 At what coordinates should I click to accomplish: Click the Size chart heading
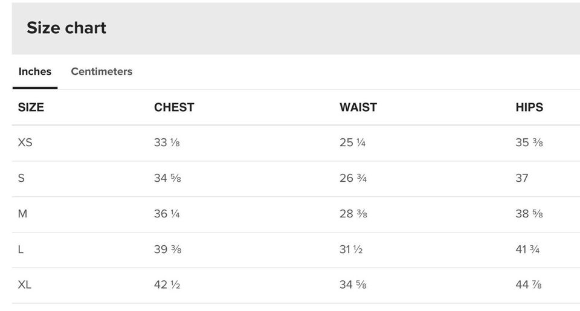pos(66,28)
